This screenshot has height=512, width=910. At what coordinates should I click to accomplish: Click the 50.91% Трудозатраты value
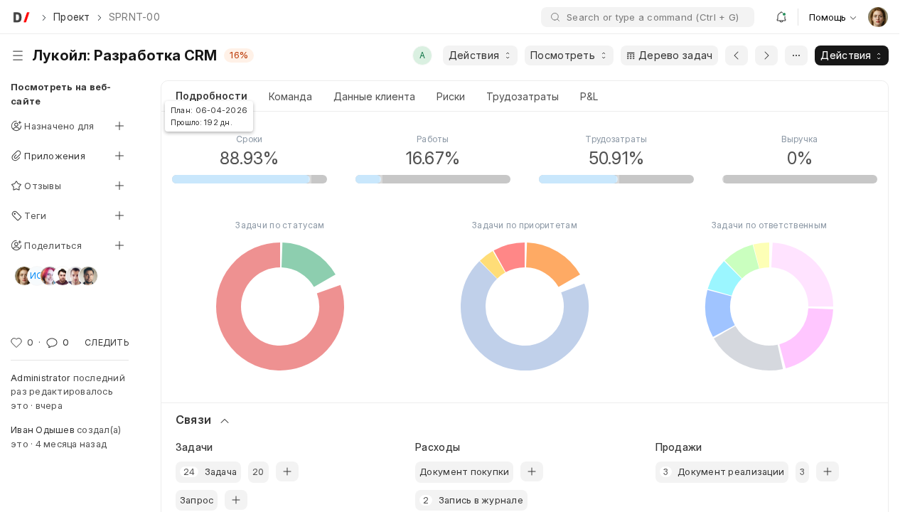coord(616,158)
